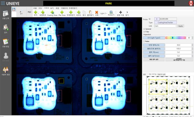Click the 30.0 value field
The width and height of the screenshot is (194, 117).
tap(178, 45)
